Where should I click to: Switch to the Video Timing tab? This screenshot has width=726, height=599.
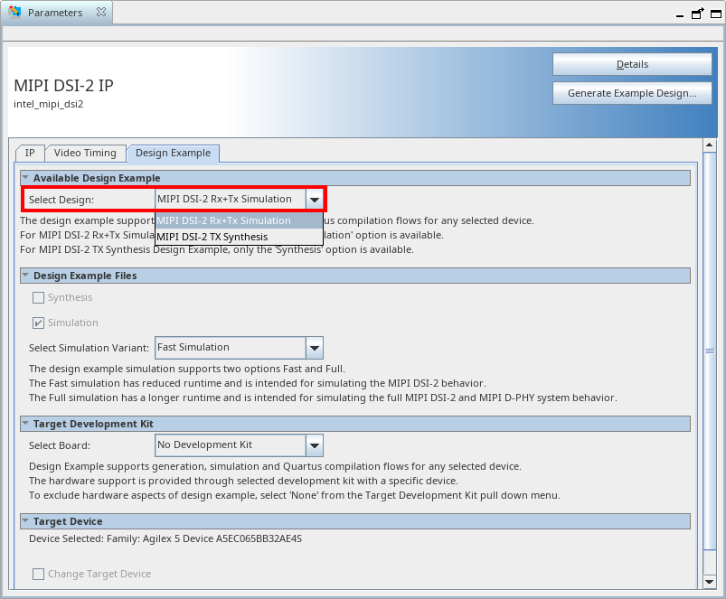pyautogui.click(x=85, y=153)
